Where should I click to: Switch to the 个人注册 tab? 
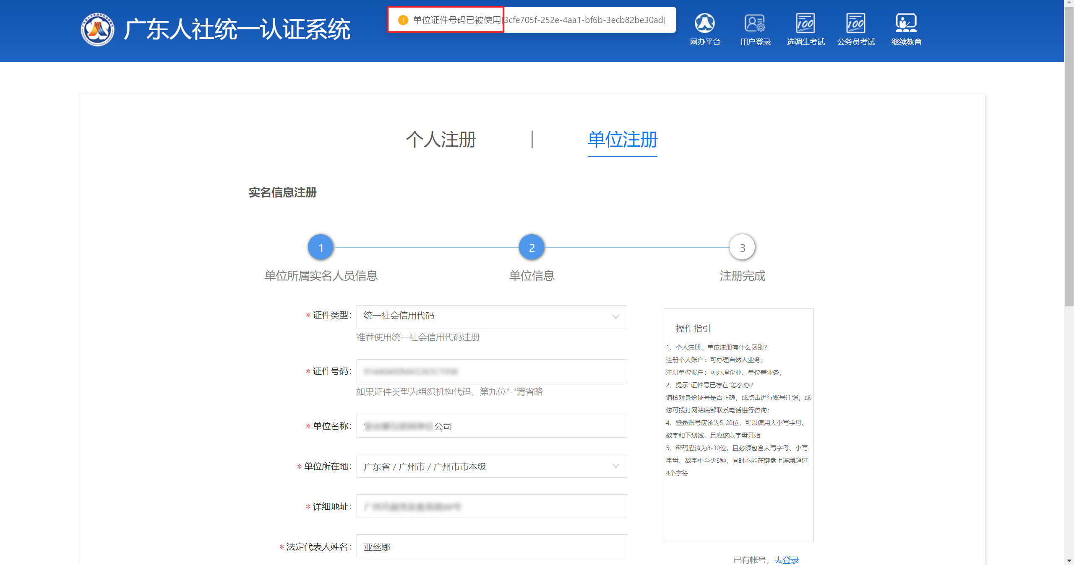pyautogui.click(x=441, y=140)
